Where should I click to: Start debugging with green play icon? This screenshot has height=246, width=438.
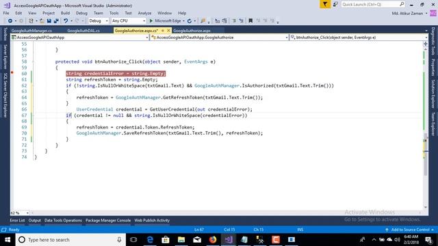[x=151, y=21]
